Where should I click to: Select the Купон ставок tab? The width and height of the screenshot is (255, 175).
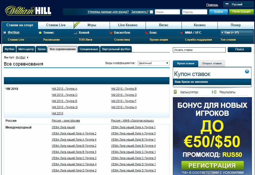pos(186,63)
